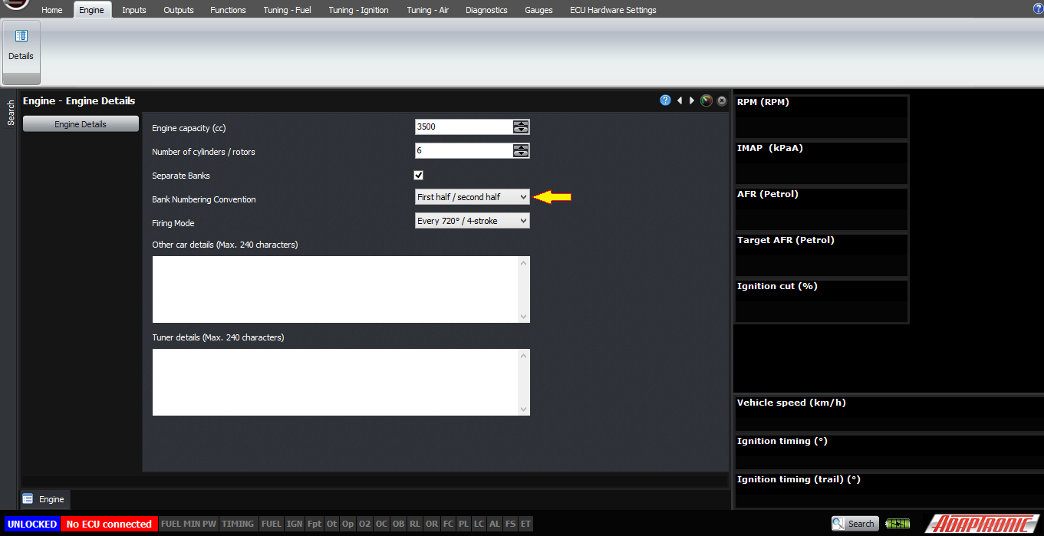Go to next panel with right arrow
The height and width of the screenshot is (536, 1044).
tap(692, 100)
